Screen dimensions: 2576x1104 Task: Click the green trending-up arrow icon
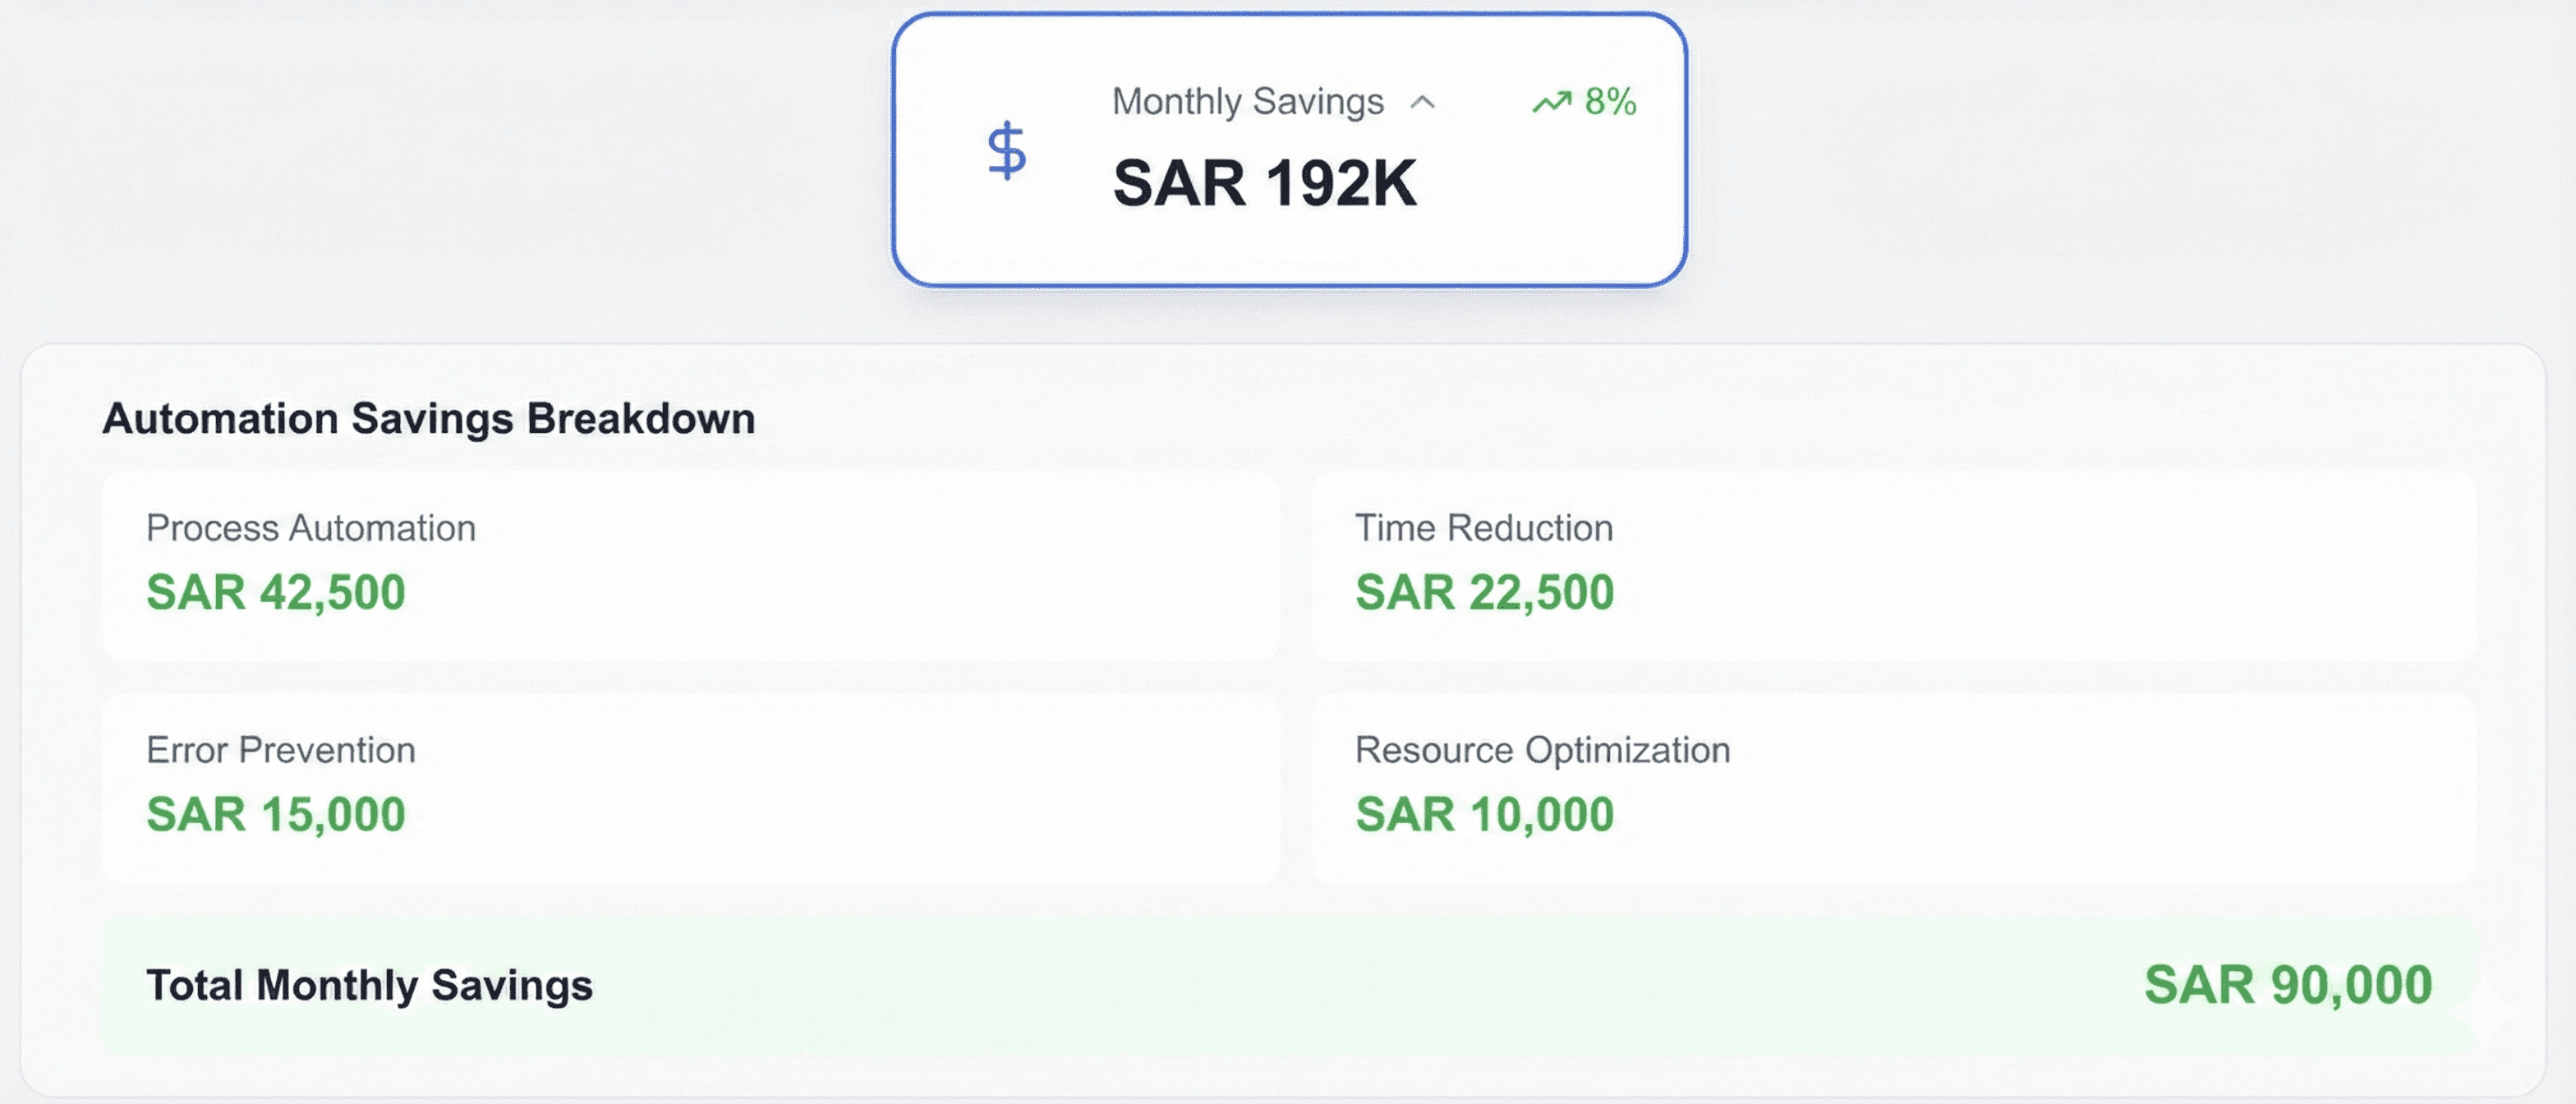click(1551, 102)
